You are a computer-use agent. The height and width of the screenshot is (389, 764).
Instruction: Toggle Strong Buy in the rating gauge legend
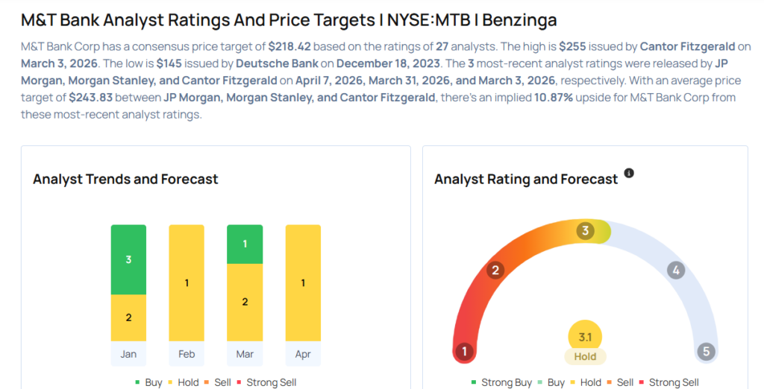501,382
